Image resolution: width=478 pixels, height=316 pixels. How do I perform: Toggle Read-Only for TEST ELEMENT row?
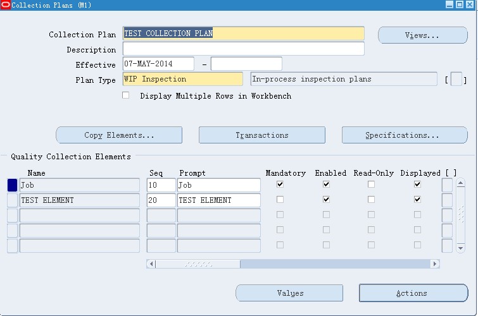tap(371, 200)
